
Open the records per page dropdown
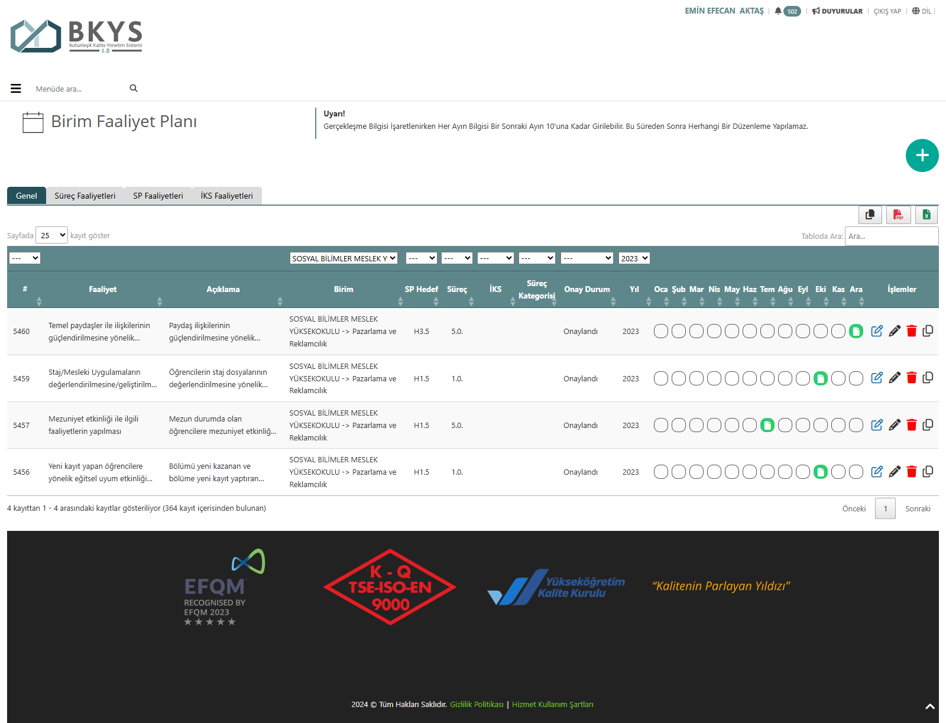click(x=52, y=235)
